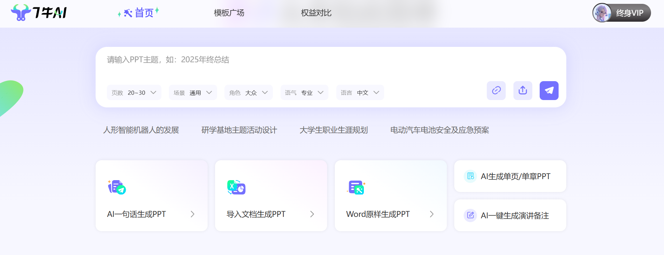Image resolution: width=664 pixels, height=255 pixels.
Task: Open the 角色 大众 dropdown
Action: (x=248, y=93)
